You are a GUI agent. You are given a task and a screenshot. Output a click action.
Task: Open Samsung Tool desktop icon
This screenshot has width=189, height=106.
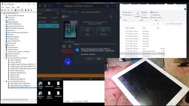[40, 95]
